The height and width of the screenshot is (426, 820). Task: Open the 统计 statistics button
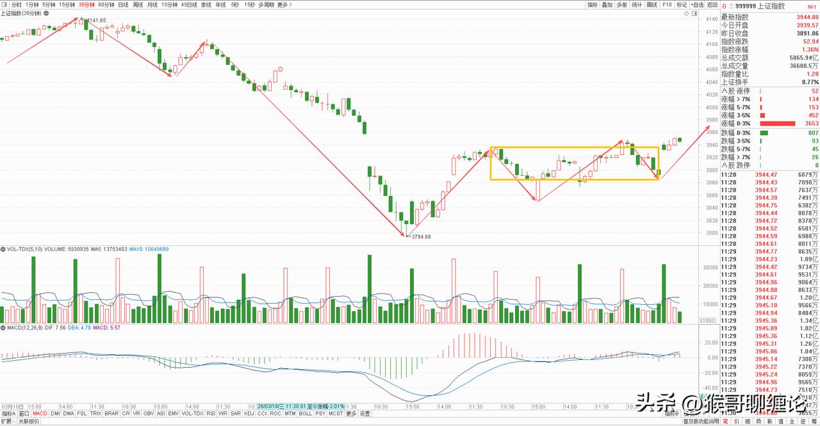(x=637, y=4)
